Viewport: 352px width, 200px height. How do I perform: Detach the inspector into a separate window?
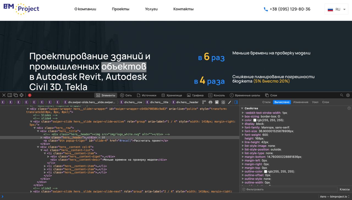(x=16, y=95)
